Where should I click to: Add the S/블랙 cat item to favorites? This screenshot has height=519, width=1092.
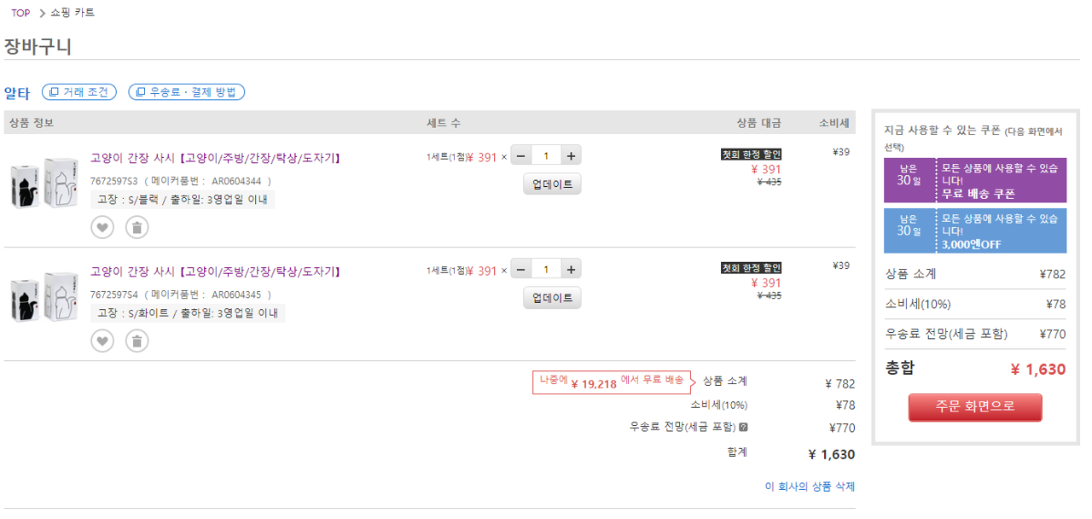click(x=102, y=227)
